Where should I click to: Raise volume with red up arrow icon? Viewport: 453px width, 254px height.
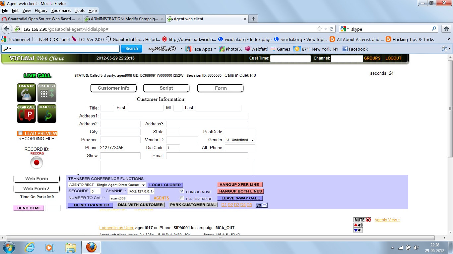coord(358,225)
